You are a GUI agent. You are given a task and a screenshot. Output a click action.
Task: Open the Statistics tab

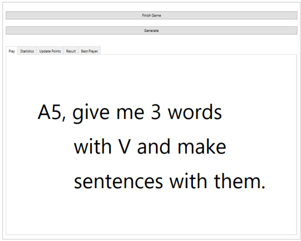click(27, 51)
